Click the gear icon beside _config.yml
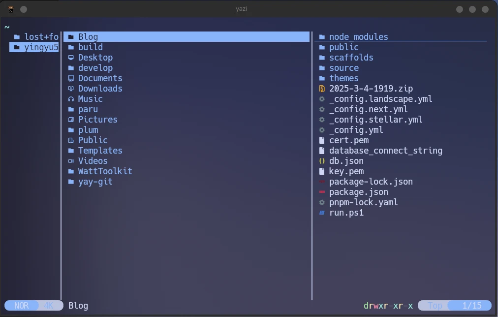Screen dimensions: 498x317 pos(322,130)
